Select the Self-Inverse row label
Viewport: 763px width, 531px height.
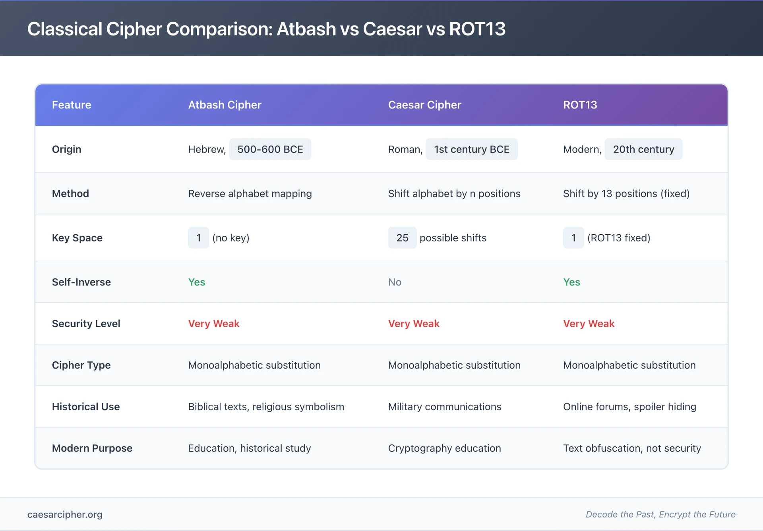(81, 282)
